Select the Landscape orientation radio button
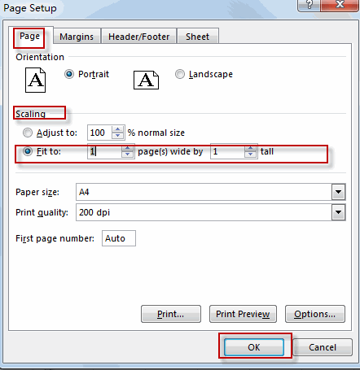The image size is (360, 370). click(x=180, y=74)
